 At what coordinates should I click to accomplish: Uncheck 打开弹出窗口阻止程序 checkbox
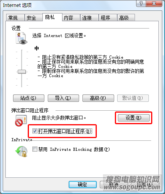pos(35,131)
